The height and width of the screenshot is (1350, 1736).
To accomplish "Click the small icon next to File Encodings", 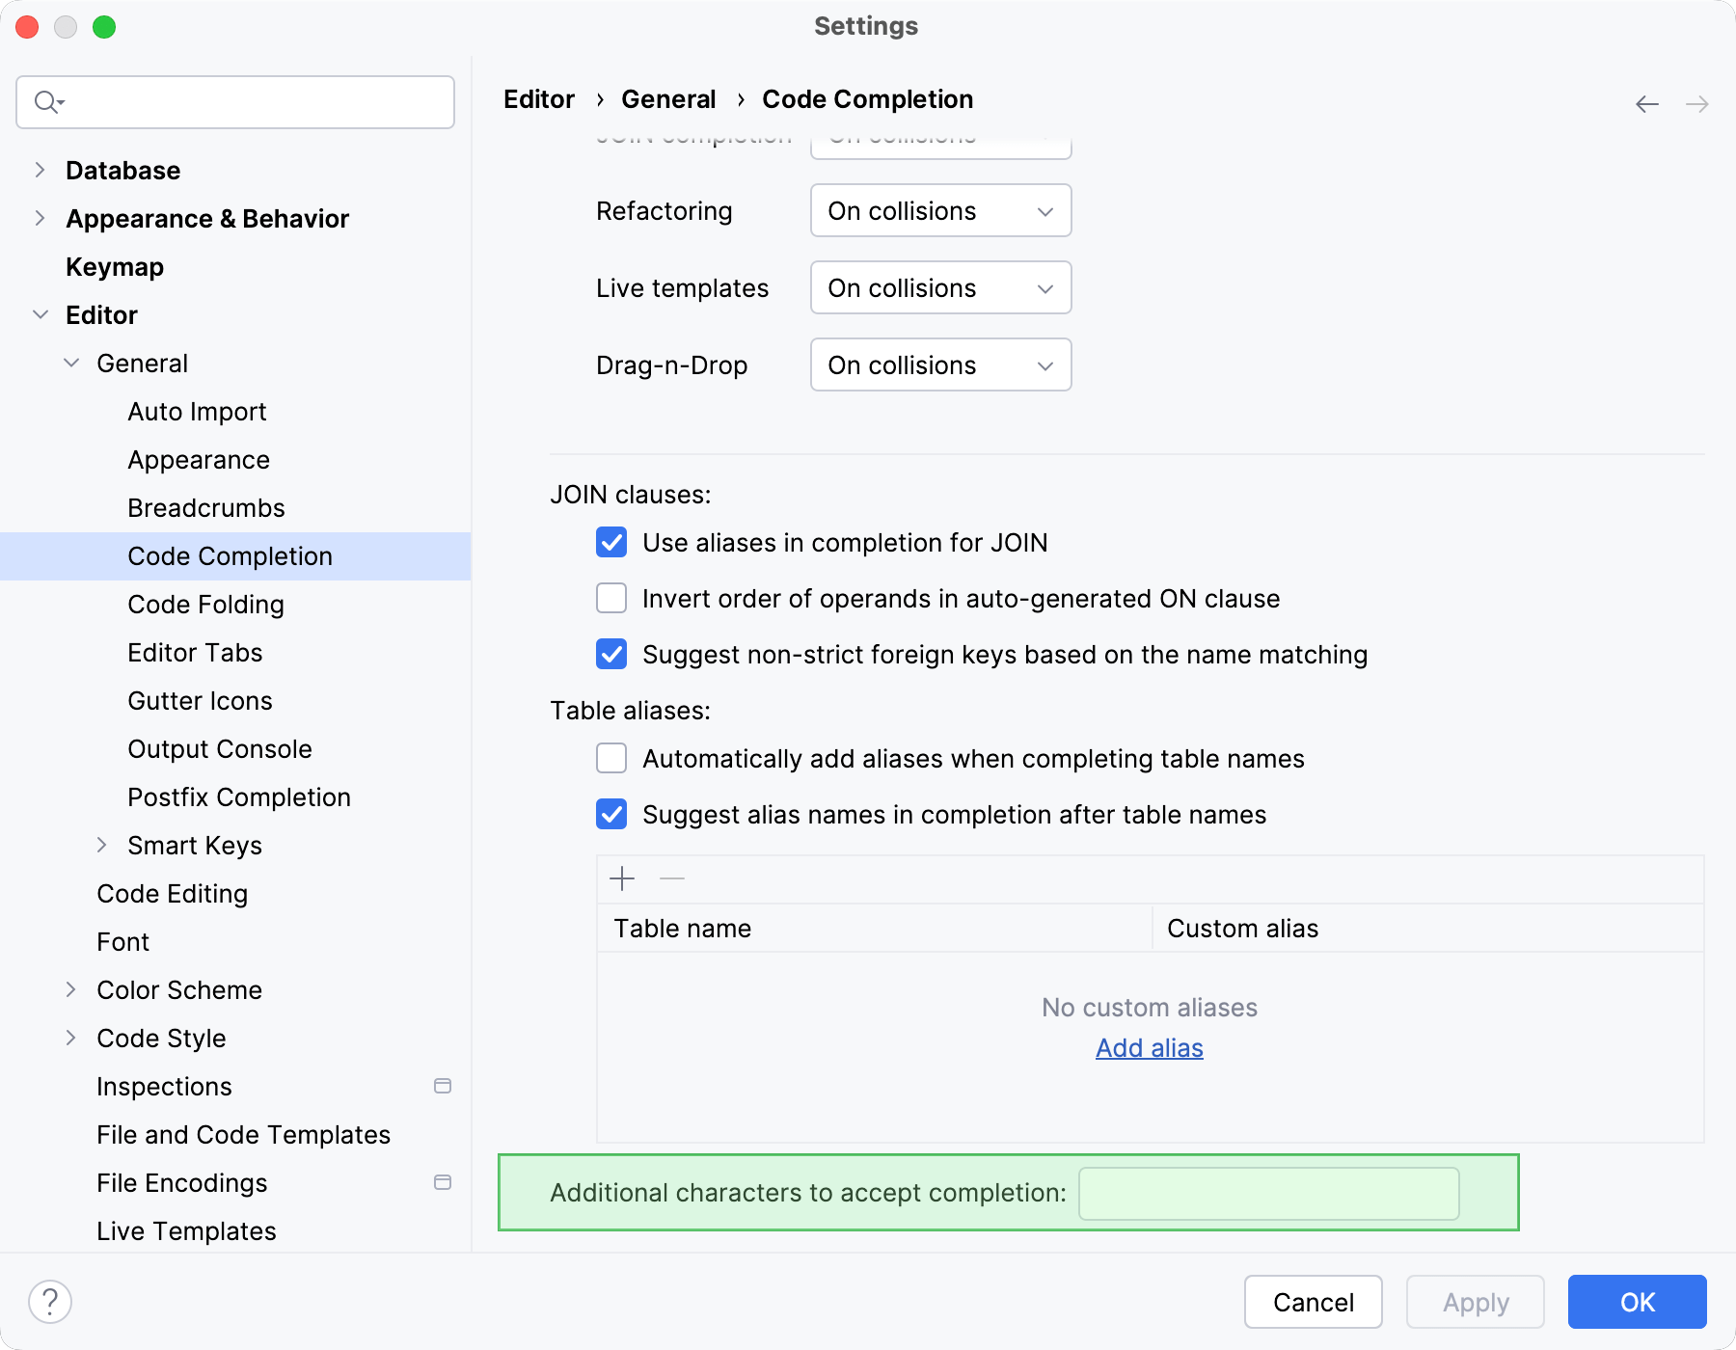I will pyautogui.click(x=443, y=1182).
